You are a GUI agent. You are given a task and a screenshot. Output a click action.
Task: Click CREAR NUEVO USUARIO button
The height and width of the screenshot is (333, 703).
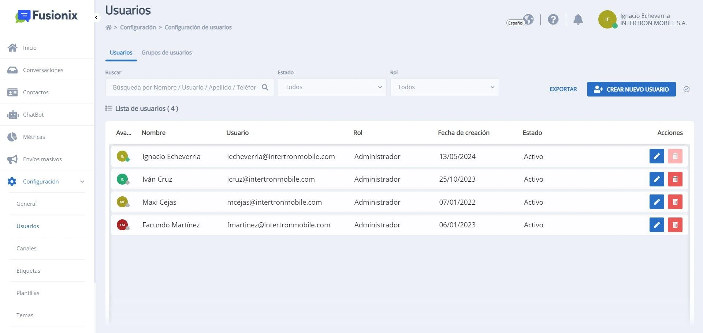[631, 89]
